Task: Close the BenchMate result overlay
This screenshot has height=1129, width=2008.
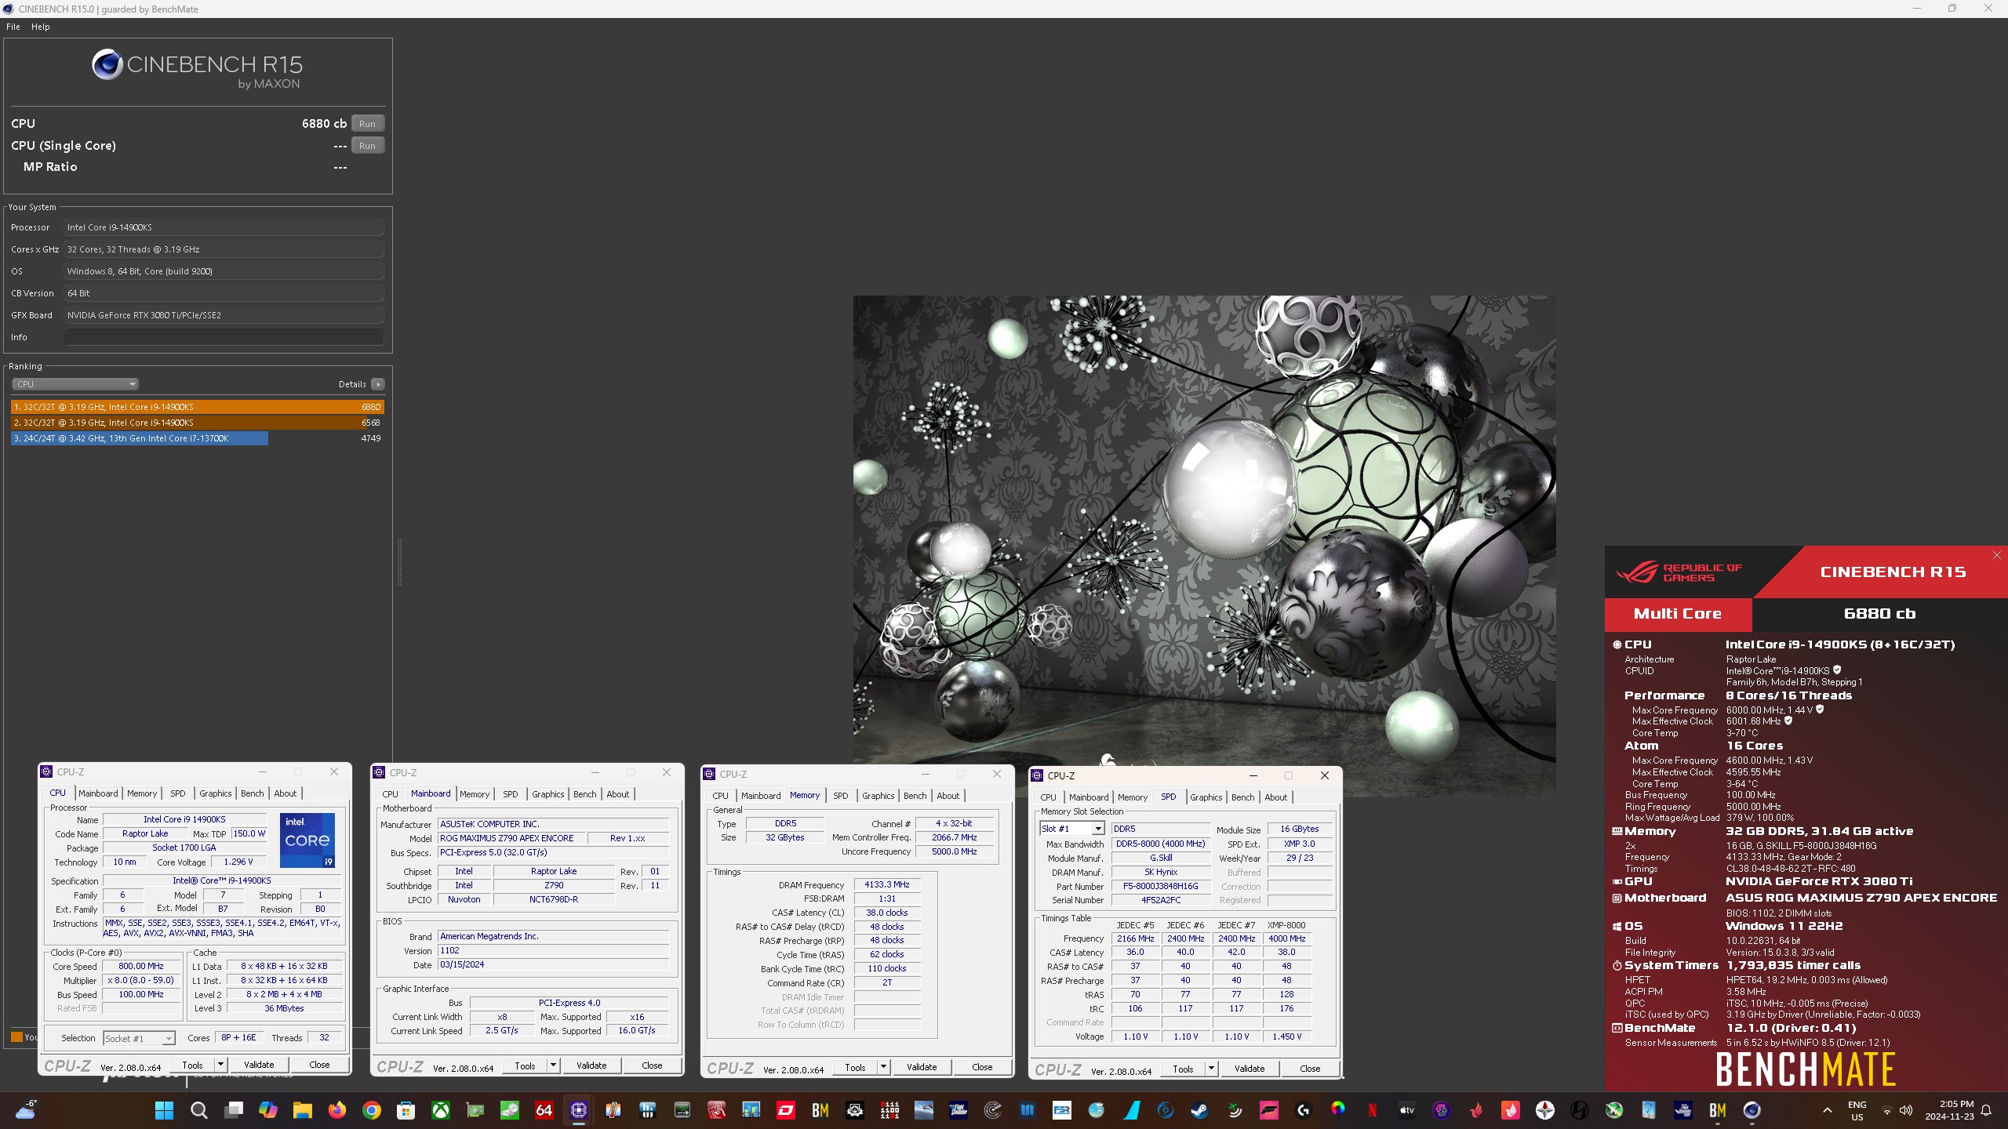Action: tap(1996, 555)
